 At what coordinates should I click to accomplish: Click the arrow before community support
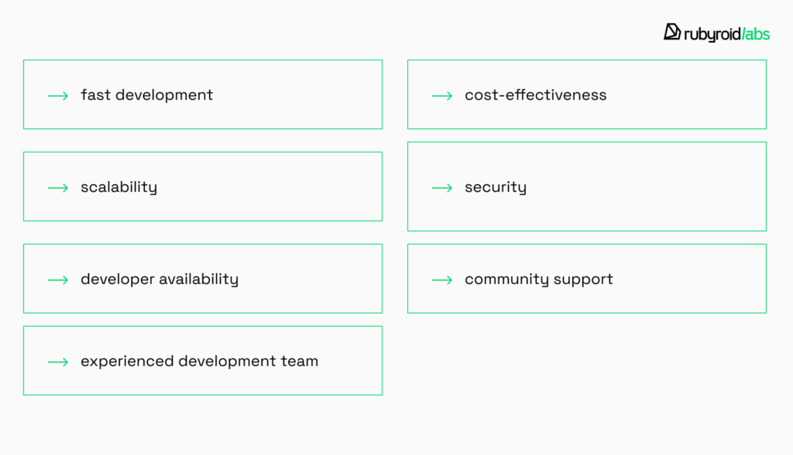[x=442, y=279]
